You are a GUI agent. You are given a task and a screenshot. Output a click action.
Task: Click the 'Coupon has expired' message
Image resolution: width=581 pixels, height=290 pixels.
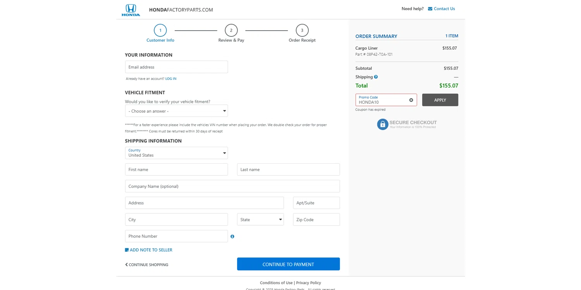point(370,110)
